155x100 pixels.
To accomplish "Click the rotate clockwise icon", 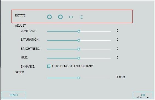I will tap(50, 17).
